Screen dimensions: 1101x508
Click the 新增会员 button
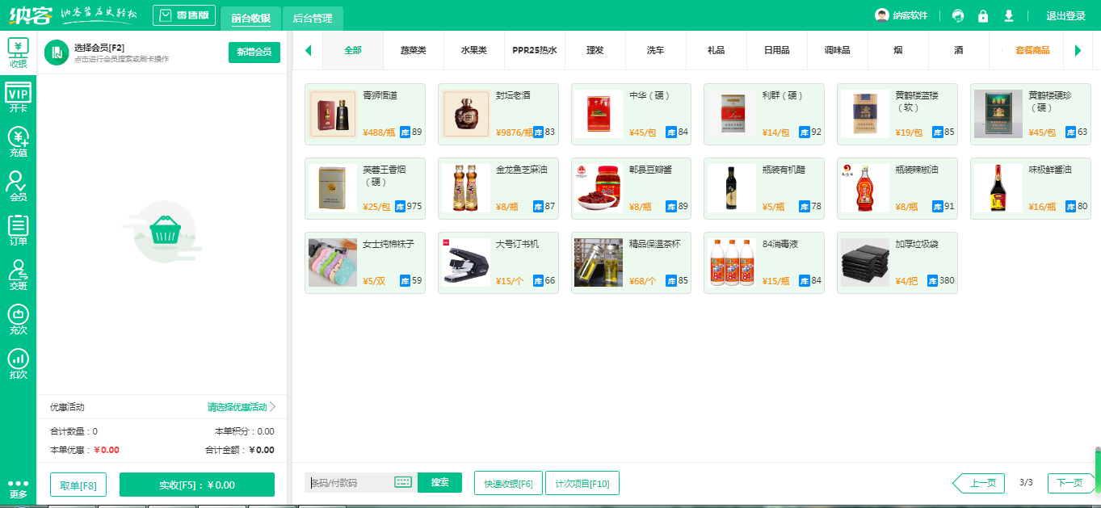[254, 52]
